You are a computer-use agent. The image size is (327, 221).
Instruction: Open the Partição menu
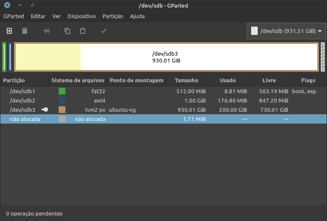113,16
